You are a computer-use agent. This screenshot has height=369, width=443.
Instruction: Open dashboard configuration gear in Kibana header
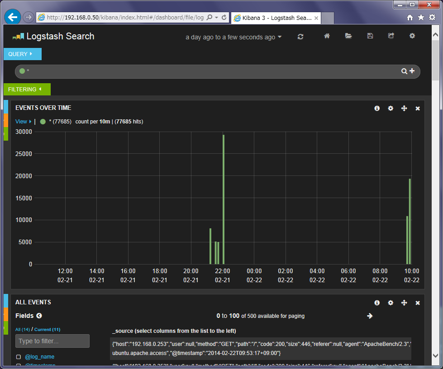click(412, 36)
